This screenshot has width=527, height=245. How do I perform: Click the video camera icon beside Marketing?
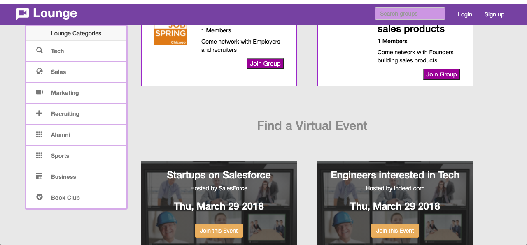(40, 92)
